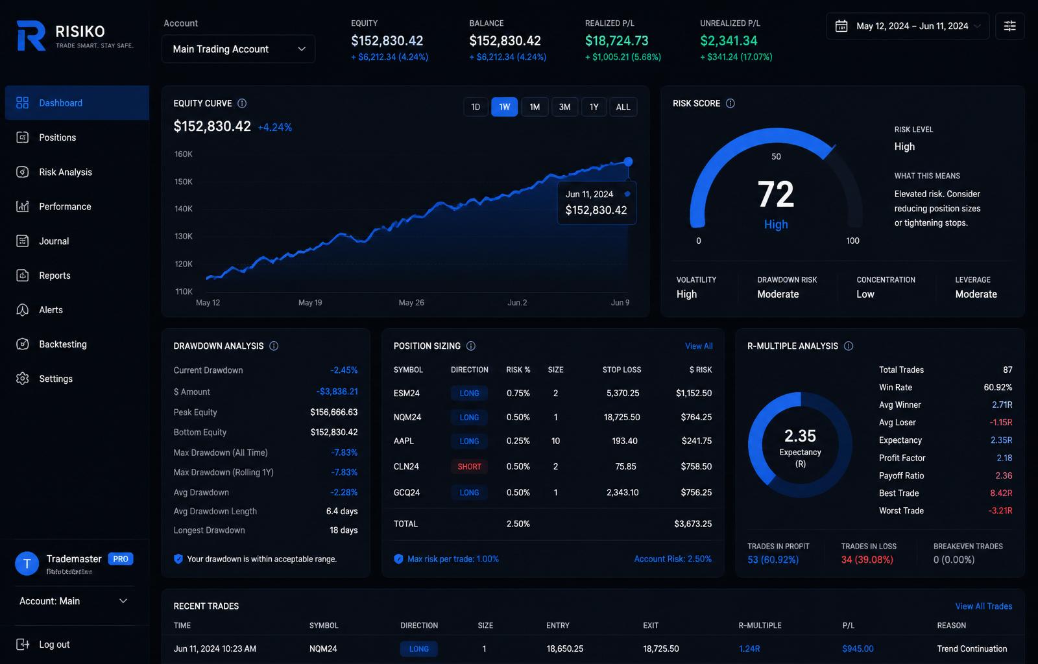This screenshot has width=1038, height=664.
Task: Click the Performance chart icon
Action: point(23,206)
